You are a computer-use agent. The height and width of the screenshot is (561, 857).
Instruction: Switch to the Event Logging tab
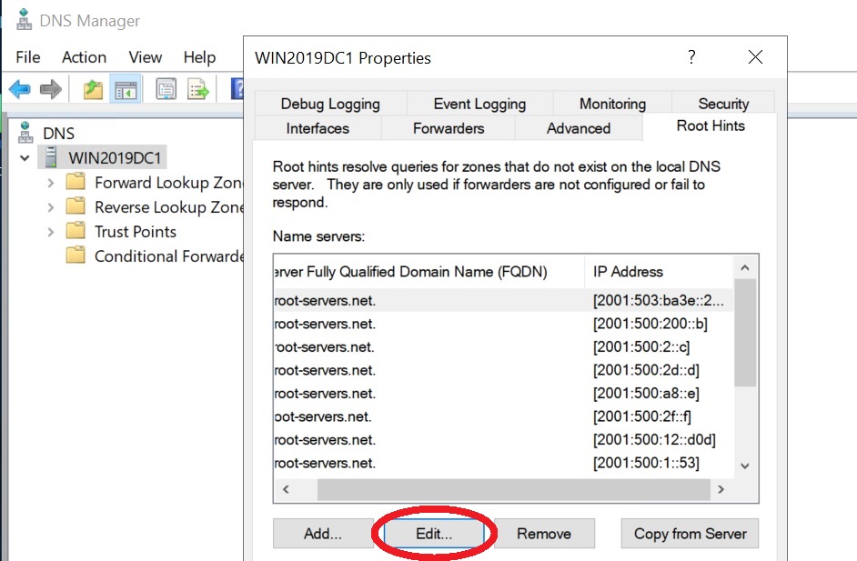(479, 104)
